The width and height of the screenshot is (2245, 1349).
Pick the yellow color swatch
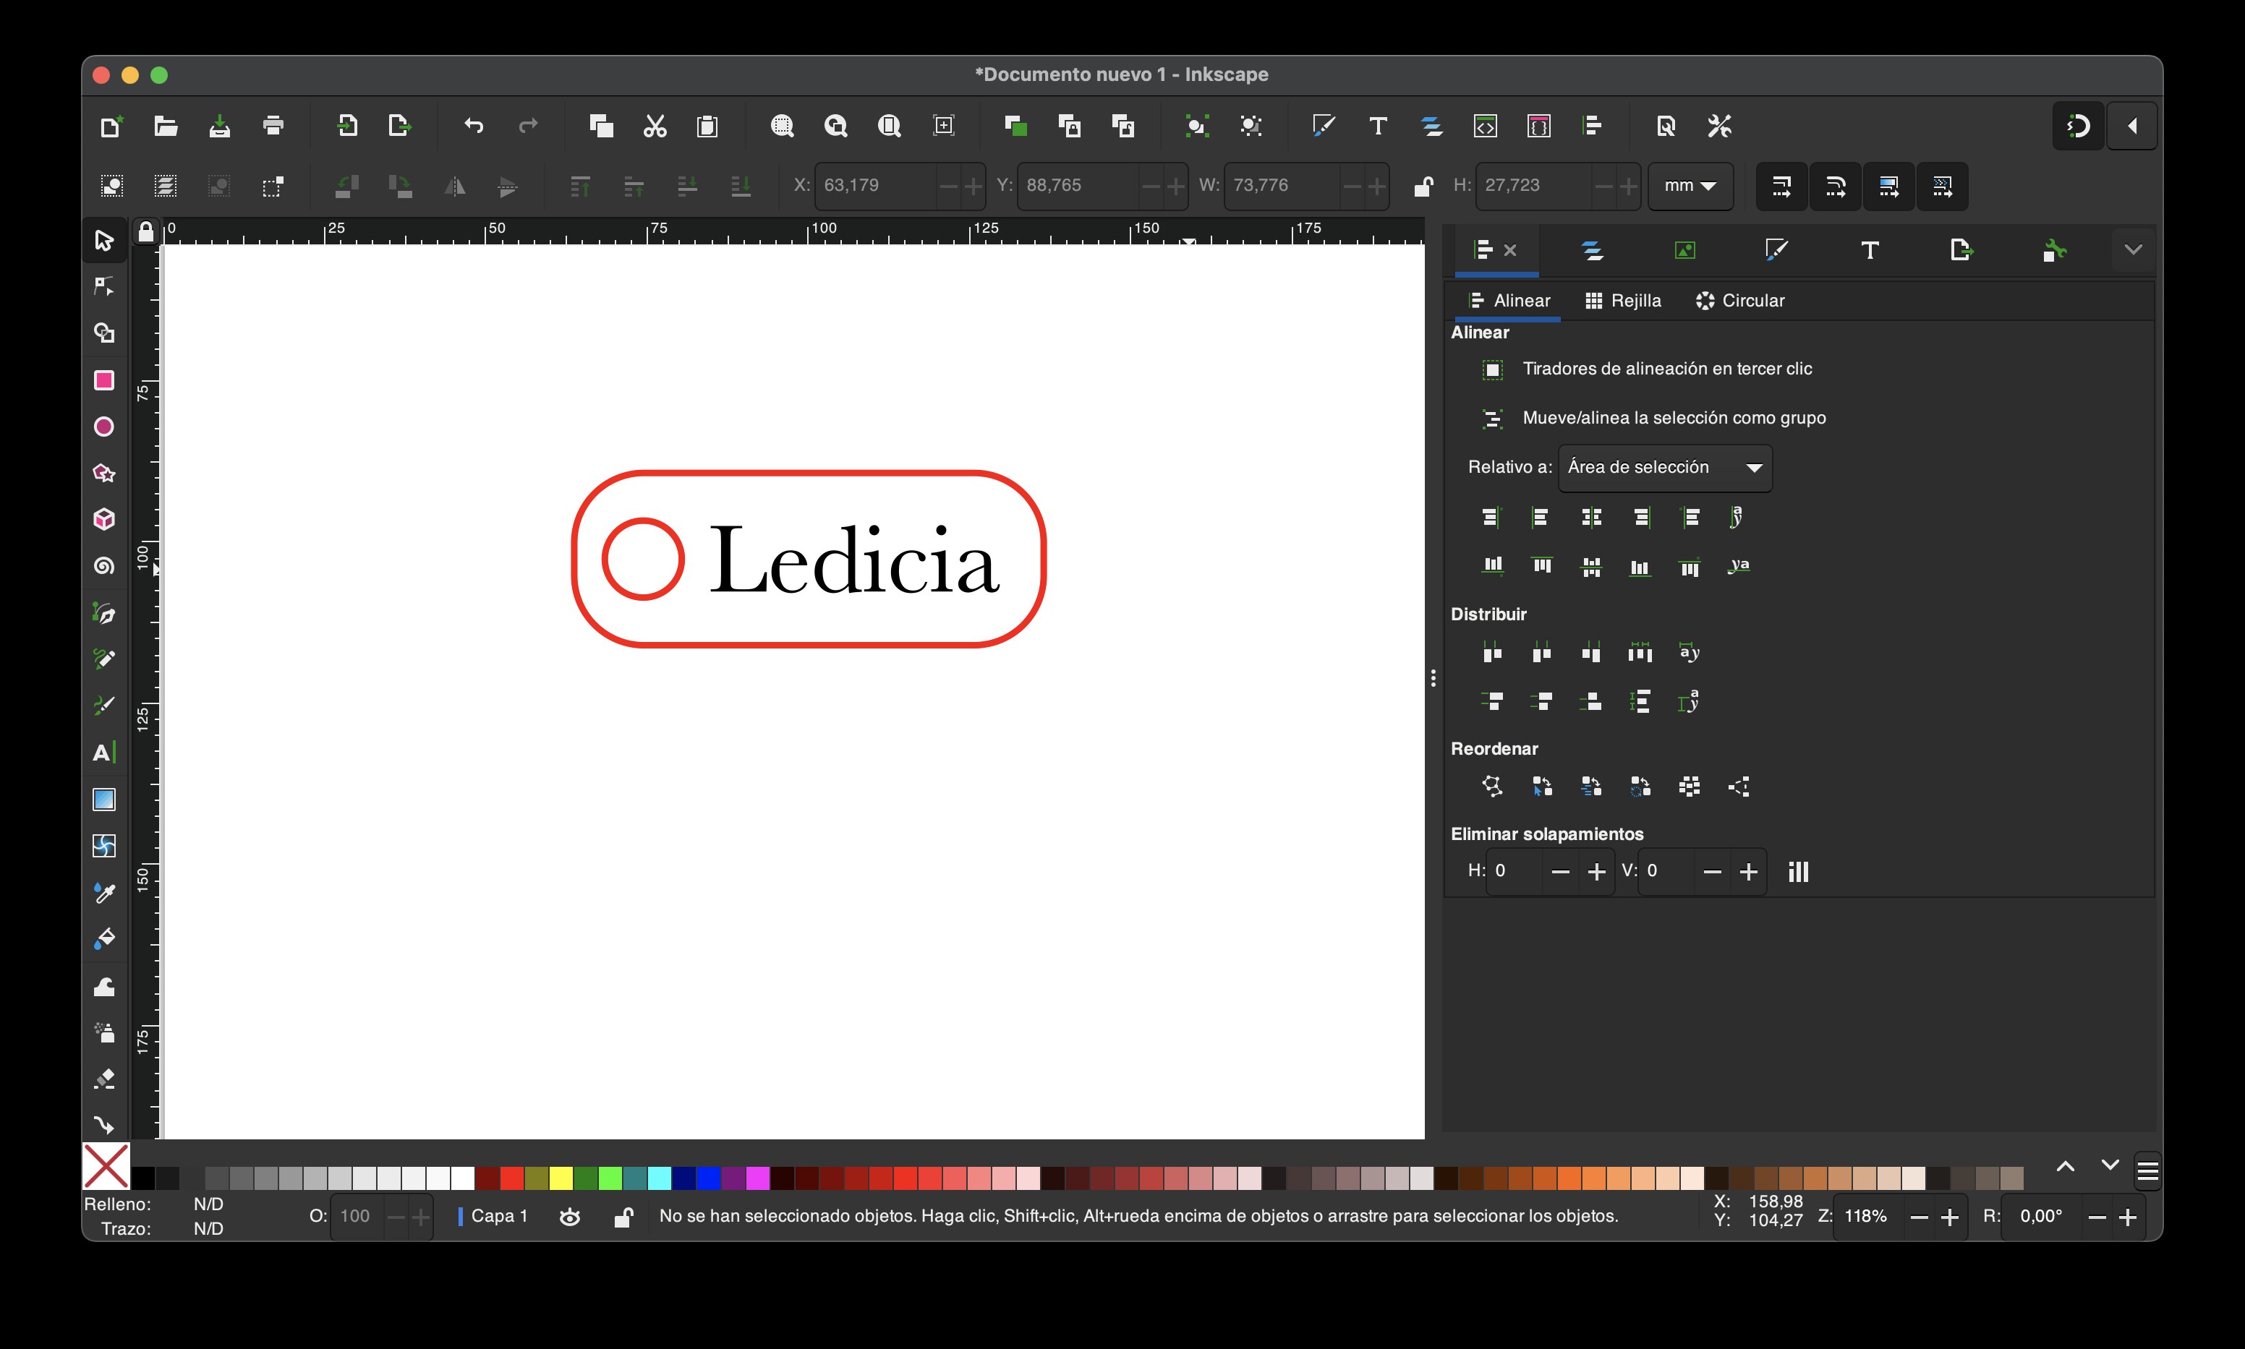(561, 1178)
